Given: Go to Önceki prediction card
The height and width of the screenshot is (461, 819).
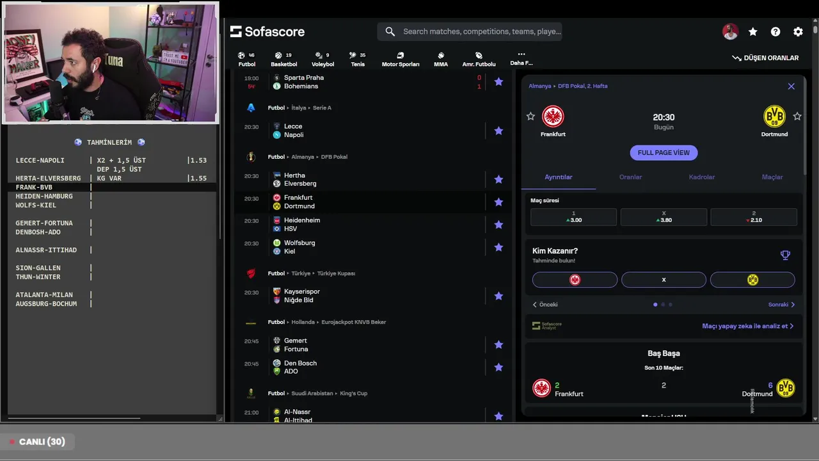Looking at the screenshot, I should point(545,305).
